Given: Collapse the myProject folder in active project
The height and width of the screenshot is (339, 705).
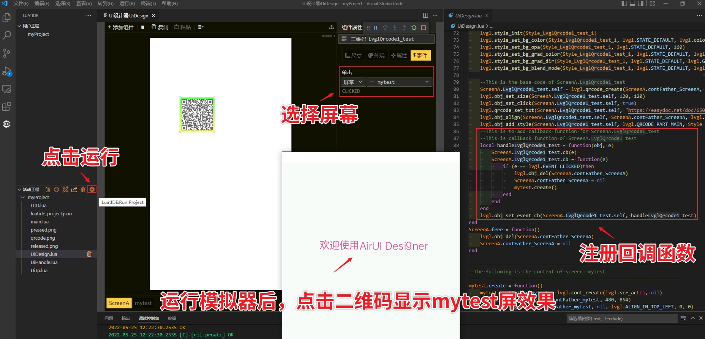Looking at the screenshot, I should 23,198.
